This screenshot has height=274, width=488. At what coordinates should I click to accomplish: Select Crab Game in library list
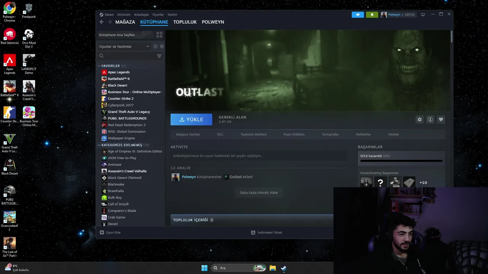click(x=116, y=217)
